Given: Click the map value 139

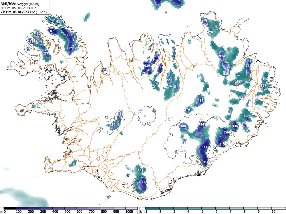Looking at the screenshot, I should pos(226,132).
